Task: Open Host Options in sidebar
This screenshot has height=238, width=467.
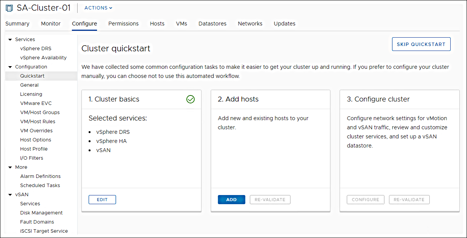Action: tap(36, 140)
